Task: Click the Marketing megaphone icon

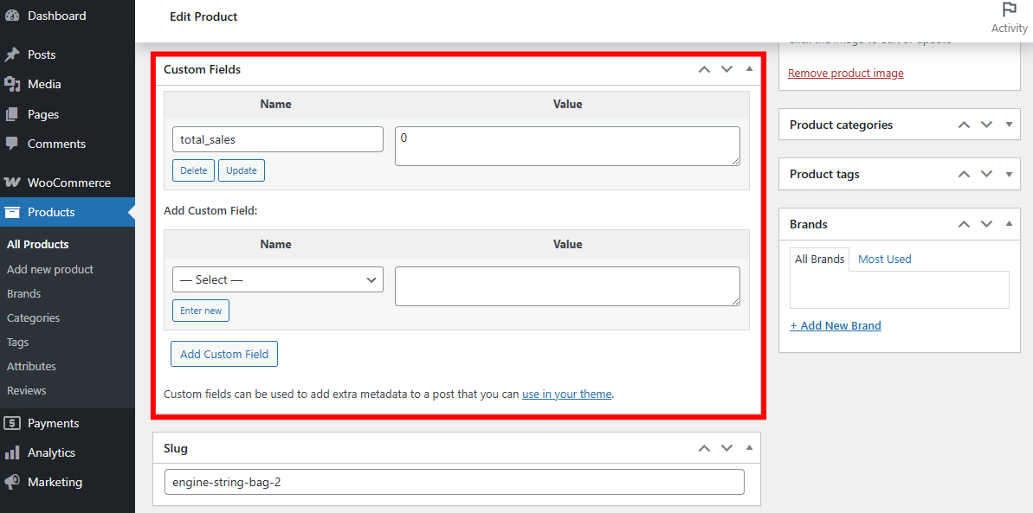Action: click(12, 482)
